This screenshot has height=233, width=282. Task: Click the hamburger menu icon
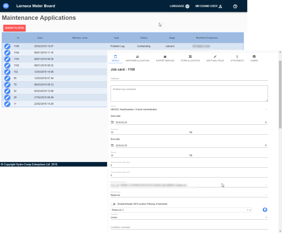click(6, 6)
